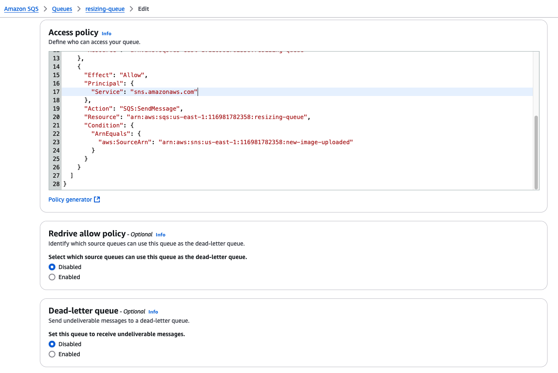Image resolution: width=558 pixels, height=373 pixels.
Task: Select Enabled for Redrive allow policy
Action: [52, 277]
